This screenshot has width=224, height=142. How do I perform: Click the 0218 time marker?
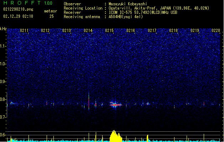tap(173, 31)
